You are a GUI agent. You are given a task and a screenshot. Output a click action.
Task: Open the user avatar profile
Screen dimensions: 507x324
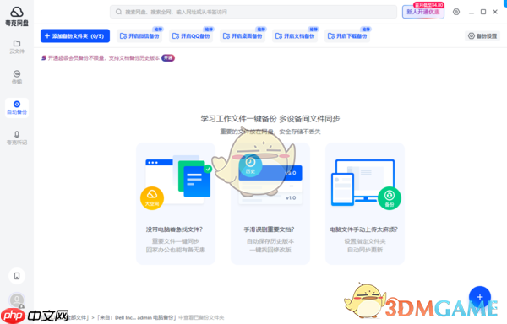coord(17,300)
